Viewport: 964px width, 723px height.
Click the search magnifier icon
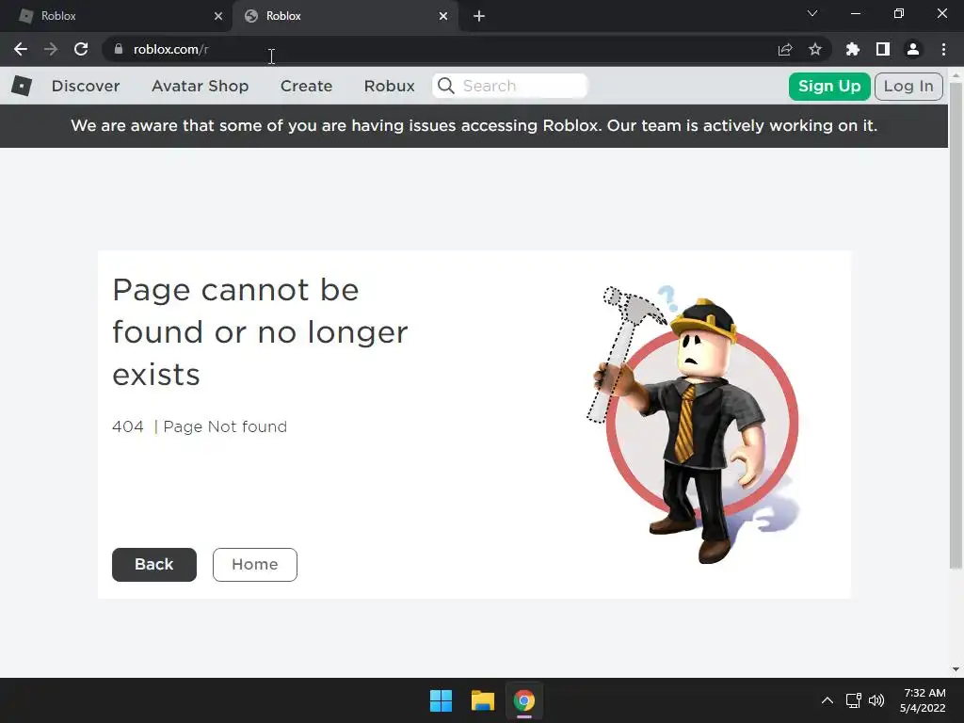point(446,86)
